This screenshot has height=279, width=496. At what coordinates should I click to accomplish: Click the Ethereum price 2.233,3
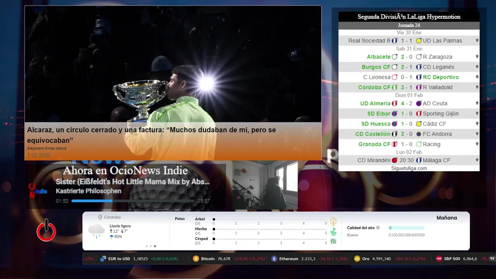[308, 259]
